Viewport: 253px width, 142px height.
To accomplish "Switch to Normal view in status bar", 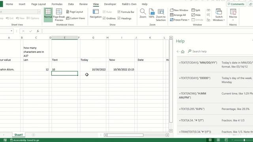I will tap(210, 140).
